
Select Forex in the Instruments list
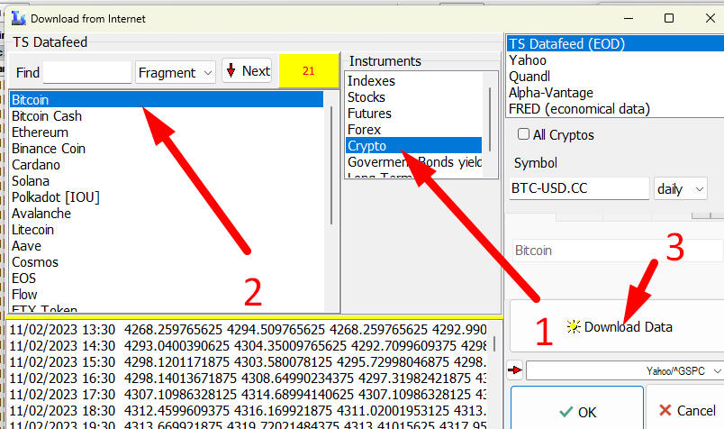click(364, 130)
